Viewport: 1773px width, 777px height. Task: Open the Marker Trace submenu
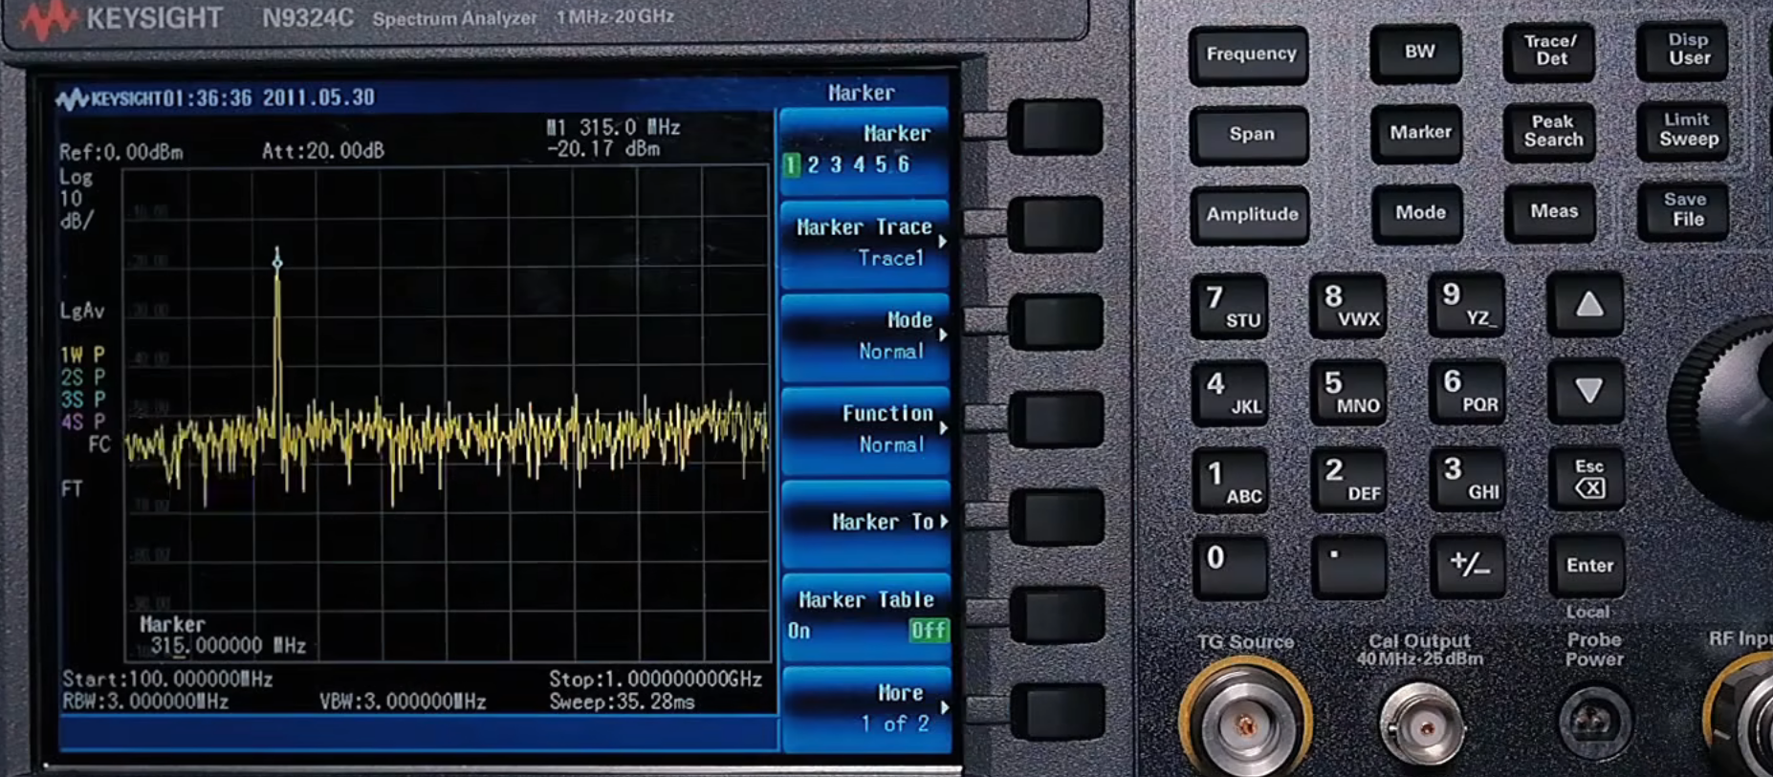pos(865,243)
